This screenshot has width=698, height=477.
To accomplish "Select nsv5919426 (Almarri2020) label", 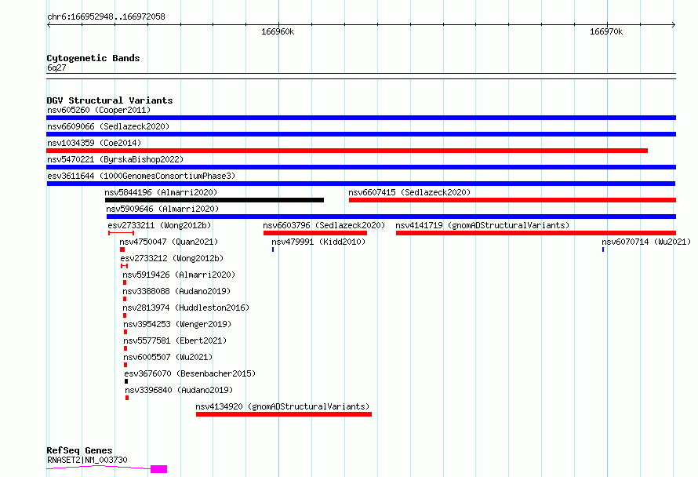I will click(x=179, y=275).
